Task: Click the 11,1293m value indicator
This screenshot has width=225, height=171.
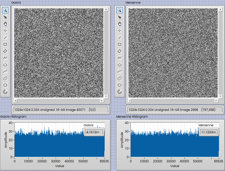Action: point(209,132)
